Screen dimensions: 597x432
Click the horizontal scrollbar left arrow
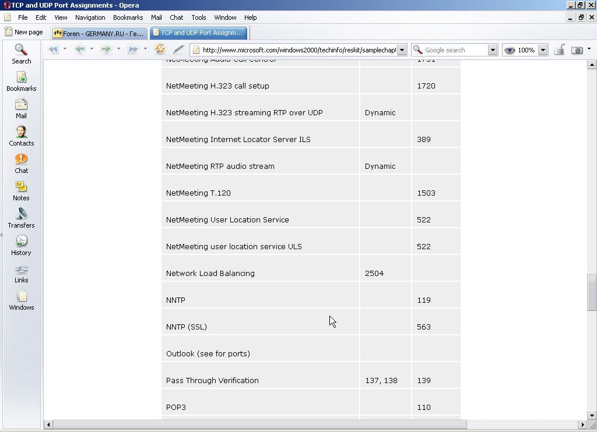[48, 424]
